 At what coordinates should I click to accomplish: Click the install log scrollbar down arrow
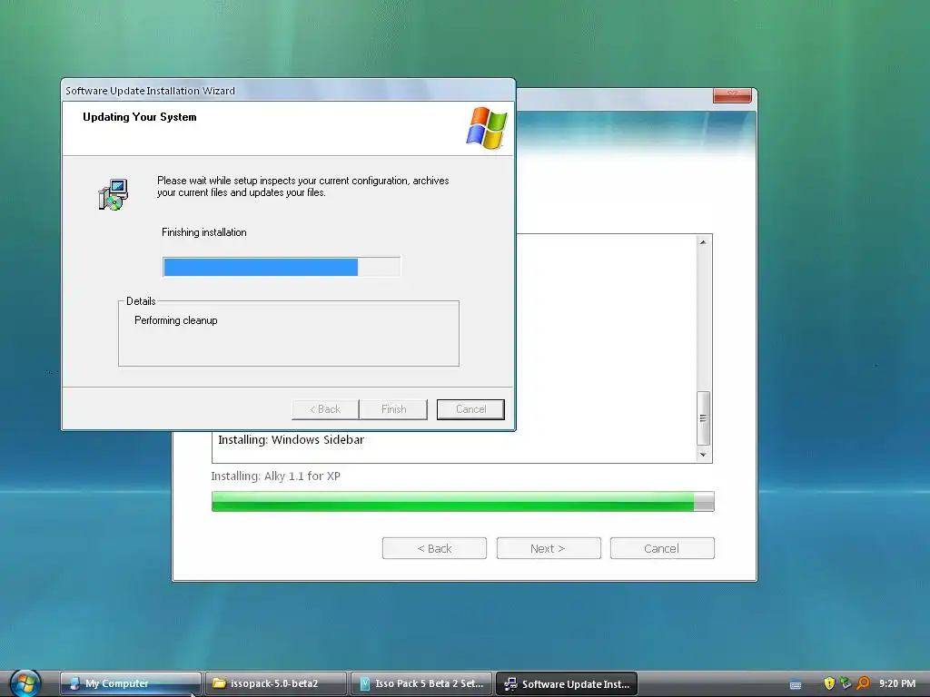click(703, 455)
